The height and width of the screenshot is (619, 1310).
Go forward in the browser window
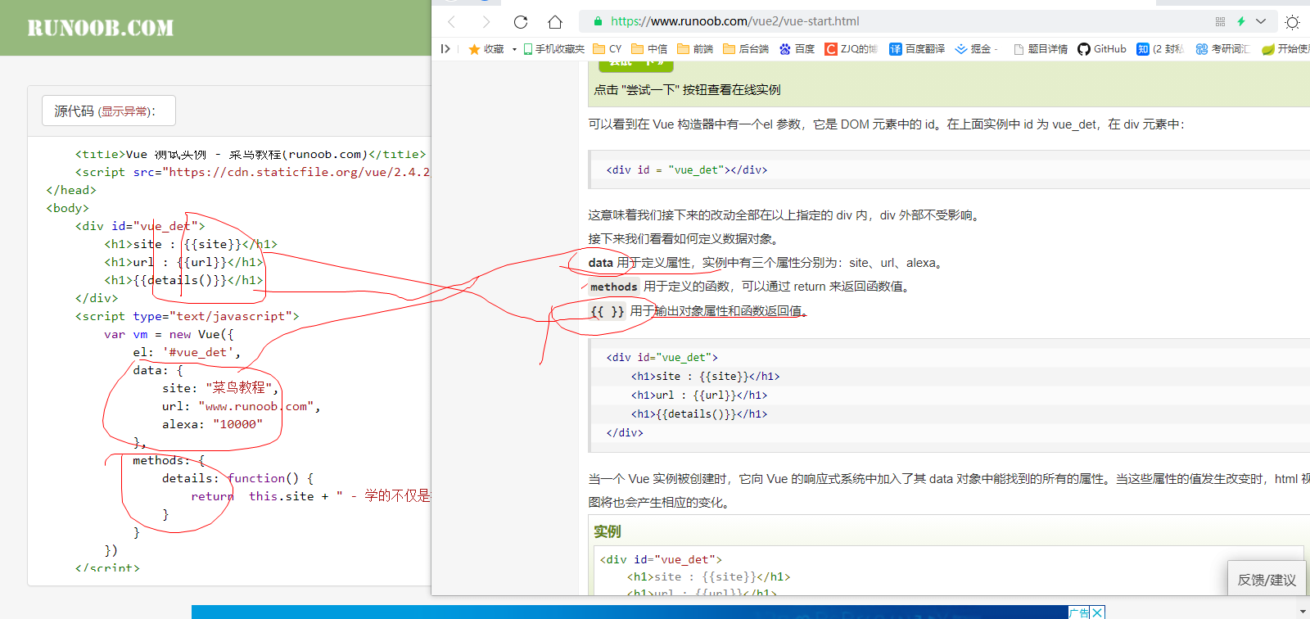tap(486, 22)
